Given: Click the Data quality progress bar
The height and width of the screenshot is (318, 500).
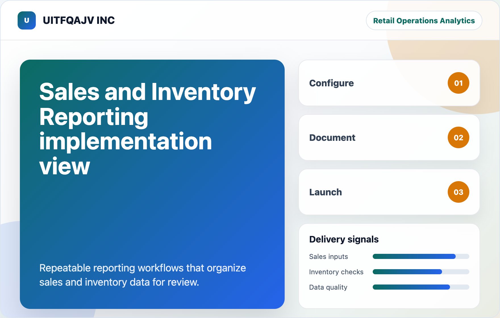Looking at the screenshot, I should [x=421, y=287].
